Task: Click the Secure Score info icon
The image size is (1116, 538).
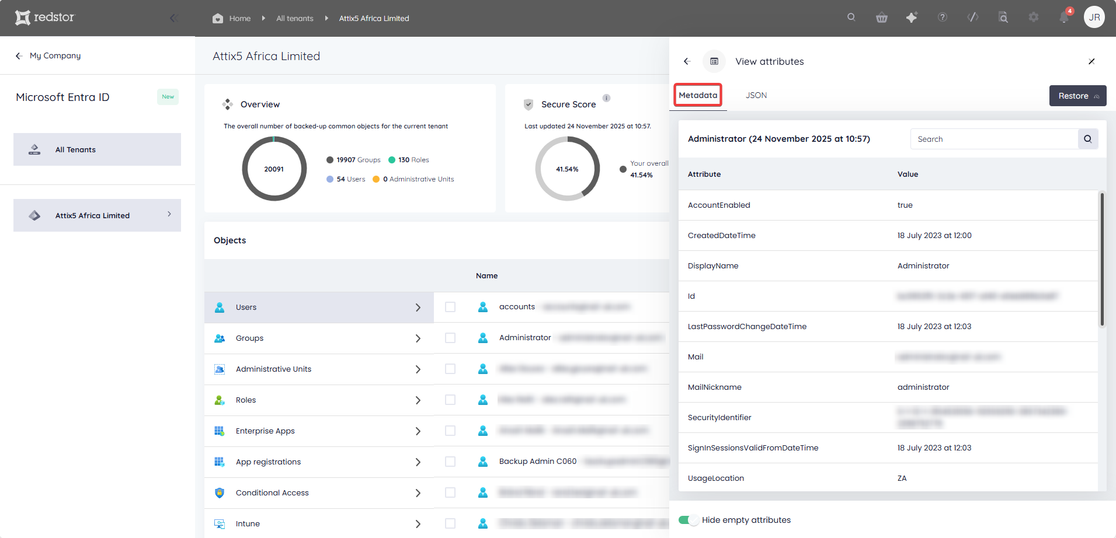Action: tap(607, 98)
